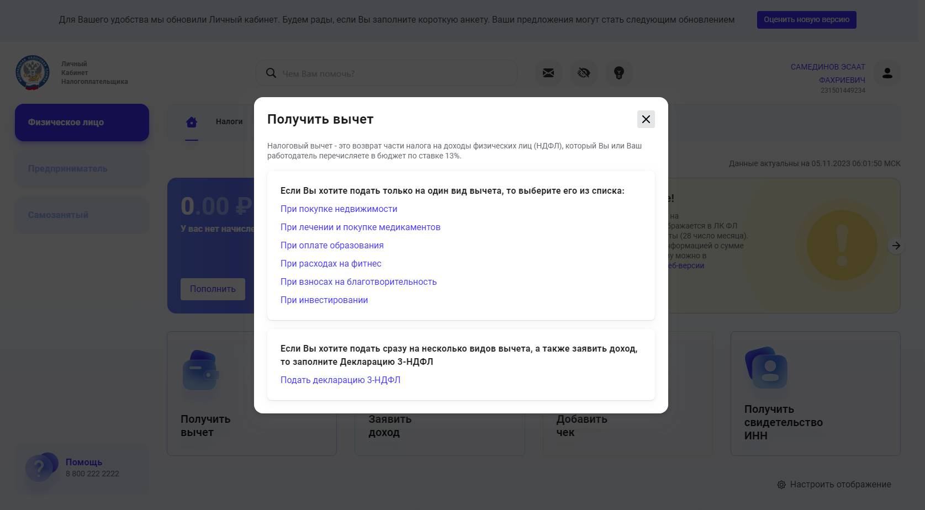This screenshot has width=925, height=510.
Task: Go to the home house icon tab
Action: (x=192, y=122)
